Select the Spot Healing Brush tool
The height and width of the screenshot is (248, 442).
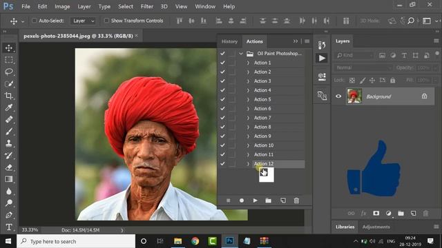pyautogui.click(x=9, y=119)
